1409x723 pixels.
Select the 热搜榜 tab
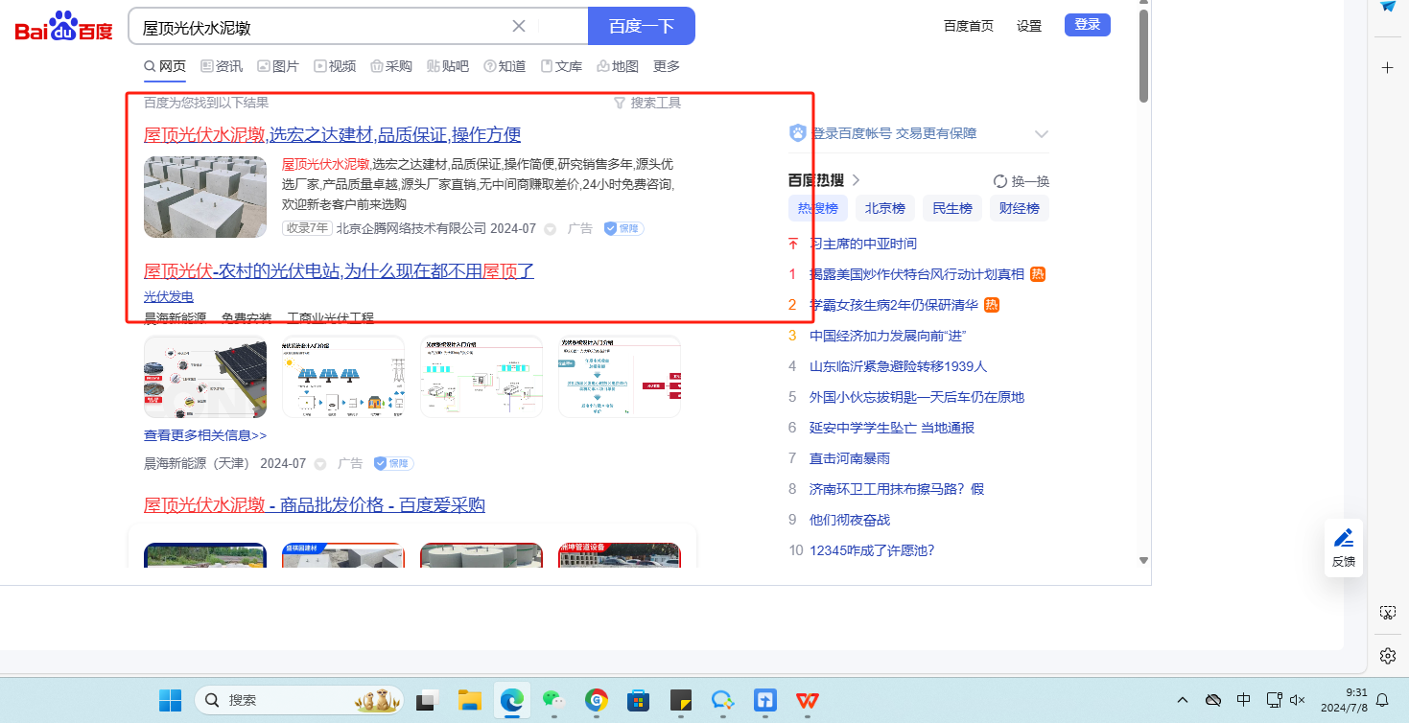(818, 208)
